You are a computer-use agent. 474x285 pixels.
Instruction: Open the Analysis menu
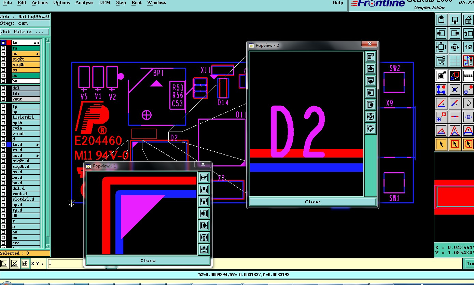84,3
